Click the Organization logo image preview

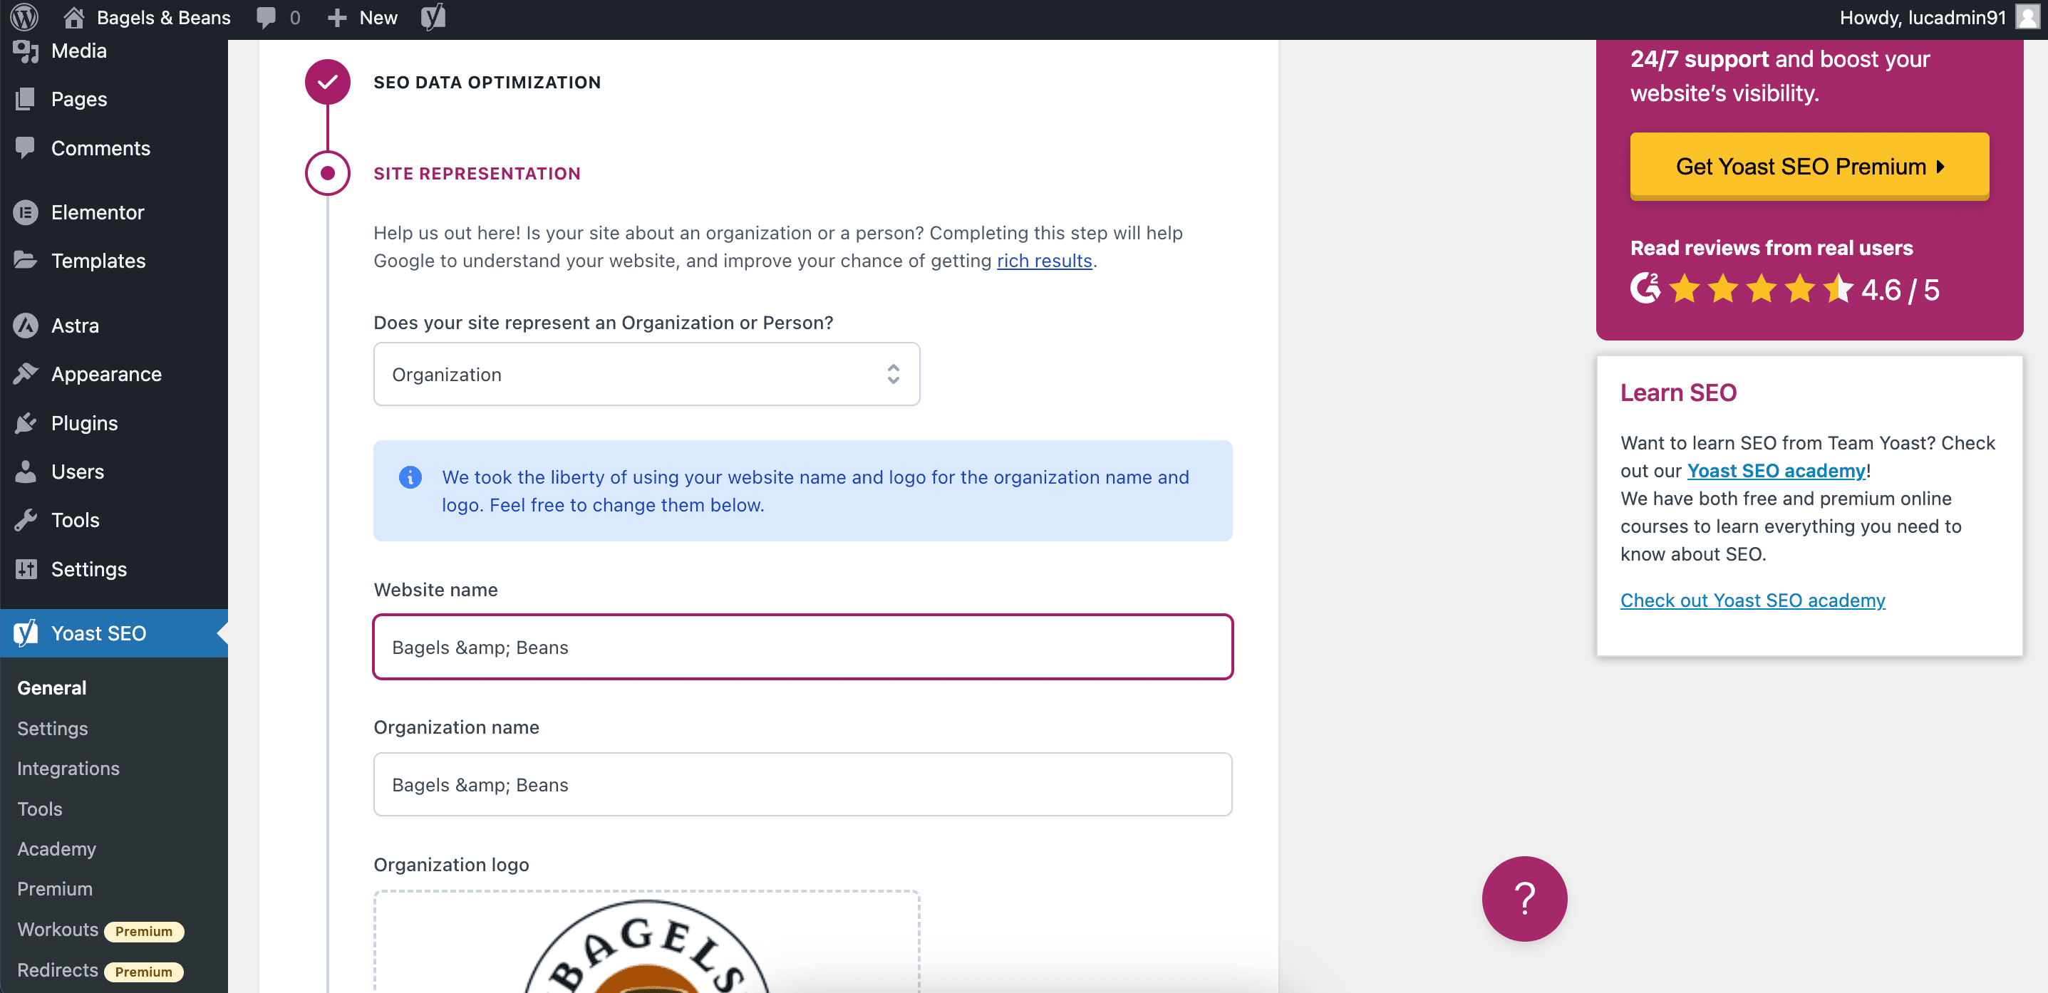pyautogui.click(x=646, y=946)
